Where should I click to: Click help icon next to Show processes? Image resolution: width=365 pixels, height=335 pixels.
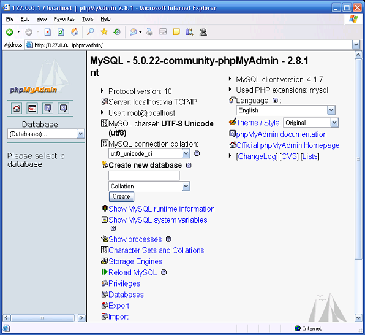point(168,239)
